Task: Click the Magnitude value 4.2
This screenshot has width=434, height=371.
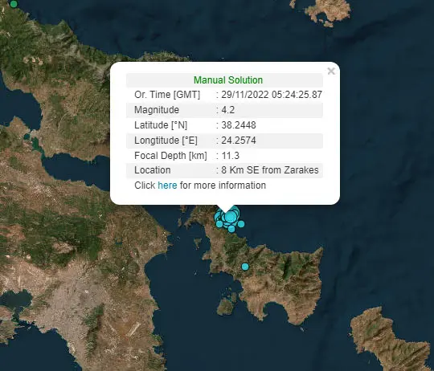Action: [x=227, y=110]
